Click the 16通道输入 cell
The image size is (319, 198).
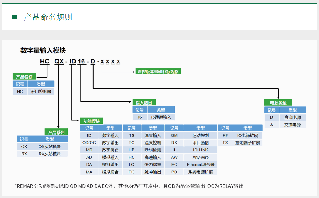coord(161,117)
